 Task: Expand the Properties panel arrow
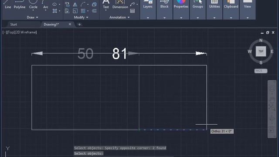pyautogui.click(x=181, y=18)
